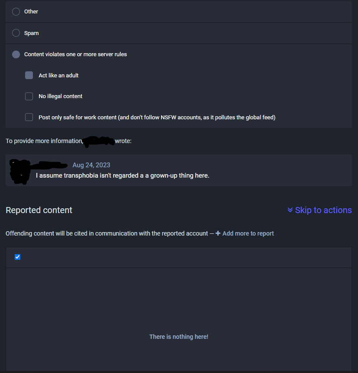Click the redacted avatar in the comment
Viewport: 358px width, 373px height.
point(19,172)
